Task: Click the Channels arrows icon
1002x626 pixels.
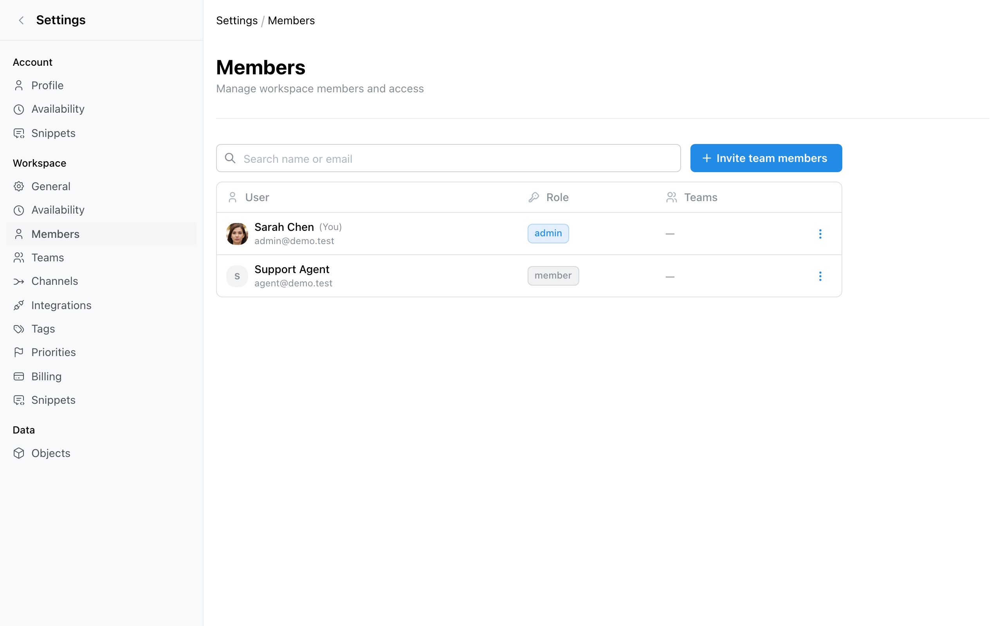Action: [x=19, y=282]
